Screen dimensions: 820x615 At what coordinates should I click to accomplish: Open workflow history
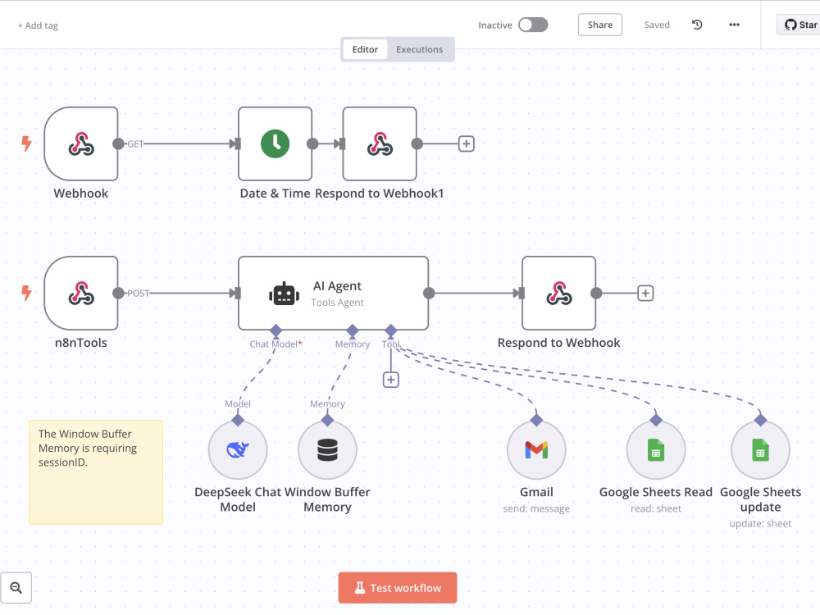(697, 25)
